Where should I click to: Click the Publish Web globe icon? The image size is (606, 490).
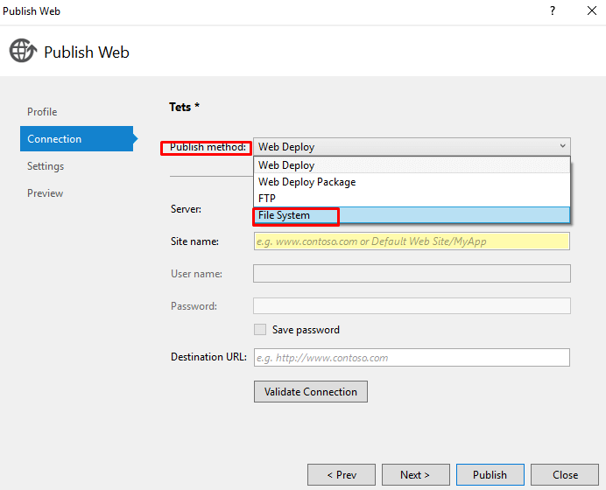point(23,51)
